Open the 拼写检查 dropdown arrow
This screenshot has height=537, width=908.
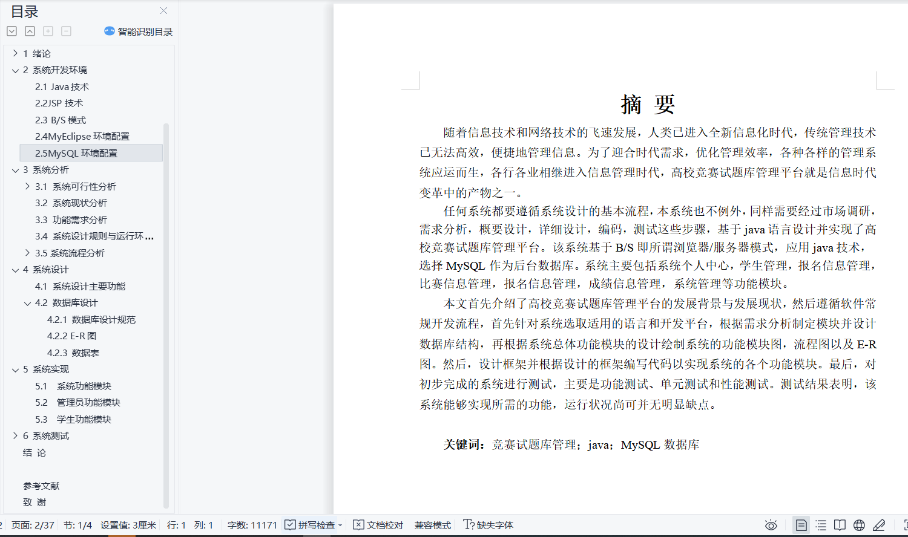coord(340,526)
